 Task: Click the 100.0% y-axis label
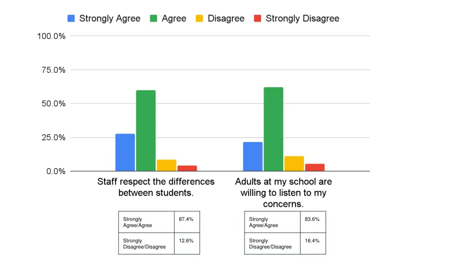click(51, 36)
